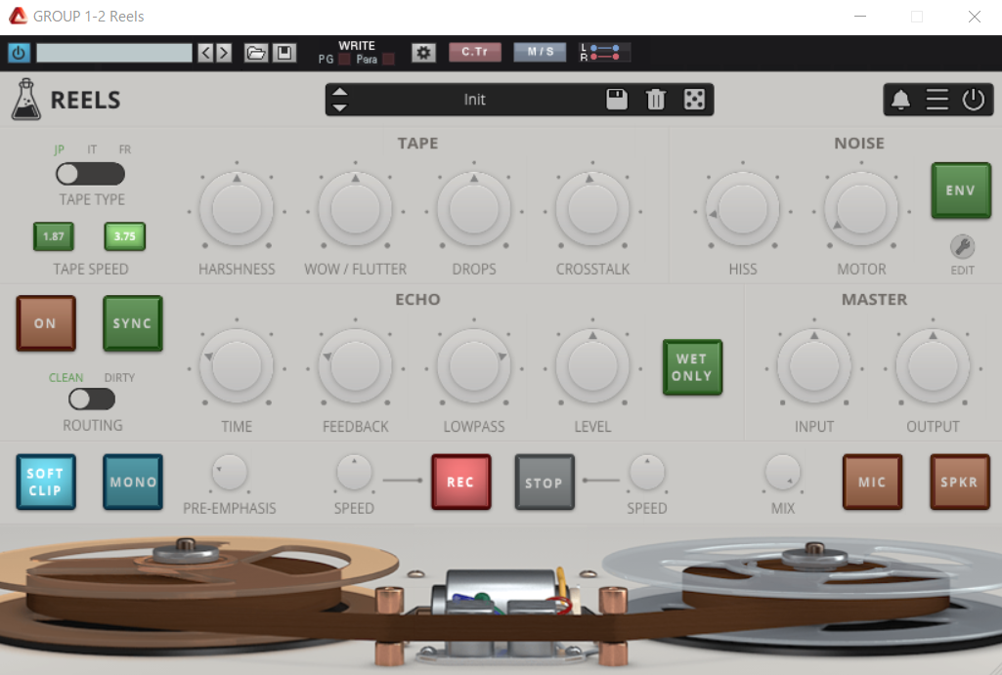Click the C.Tr button

[475, 52]
